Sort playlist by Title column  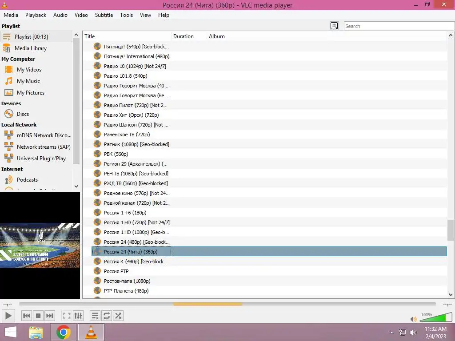coord(127,36)
